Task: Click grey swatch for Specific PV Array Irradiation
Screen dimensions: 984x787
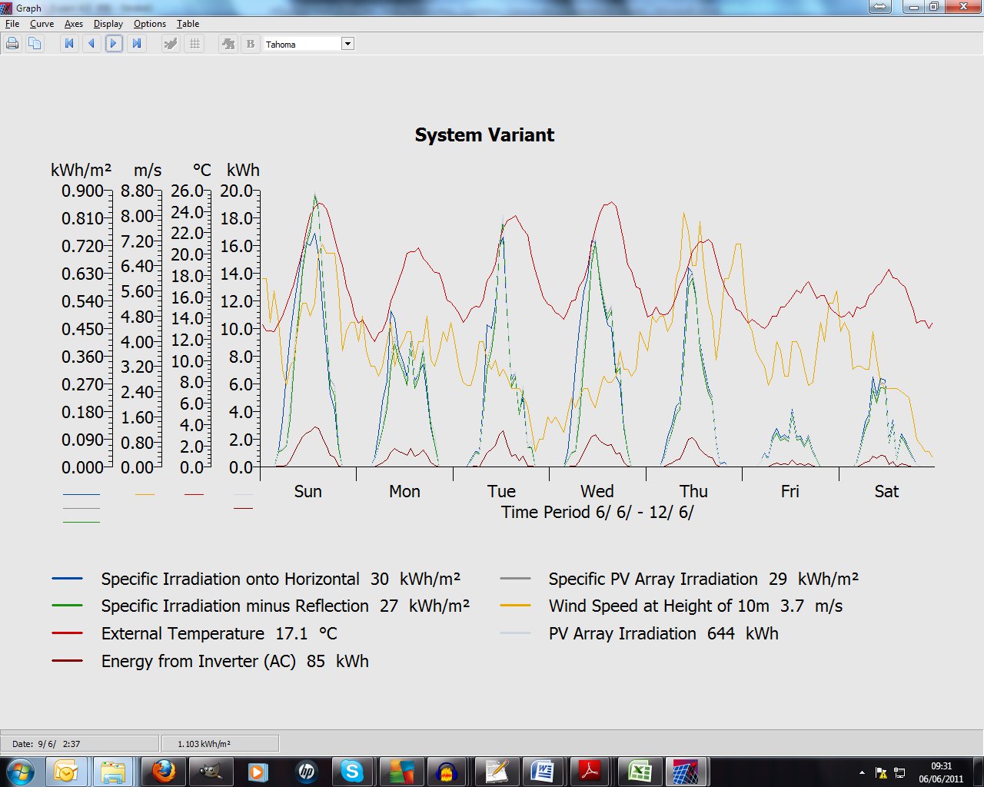Action: (x=515, y=578)
